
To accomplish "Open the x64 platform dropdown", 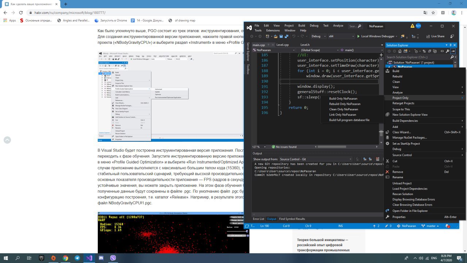I will coord(341,37).
